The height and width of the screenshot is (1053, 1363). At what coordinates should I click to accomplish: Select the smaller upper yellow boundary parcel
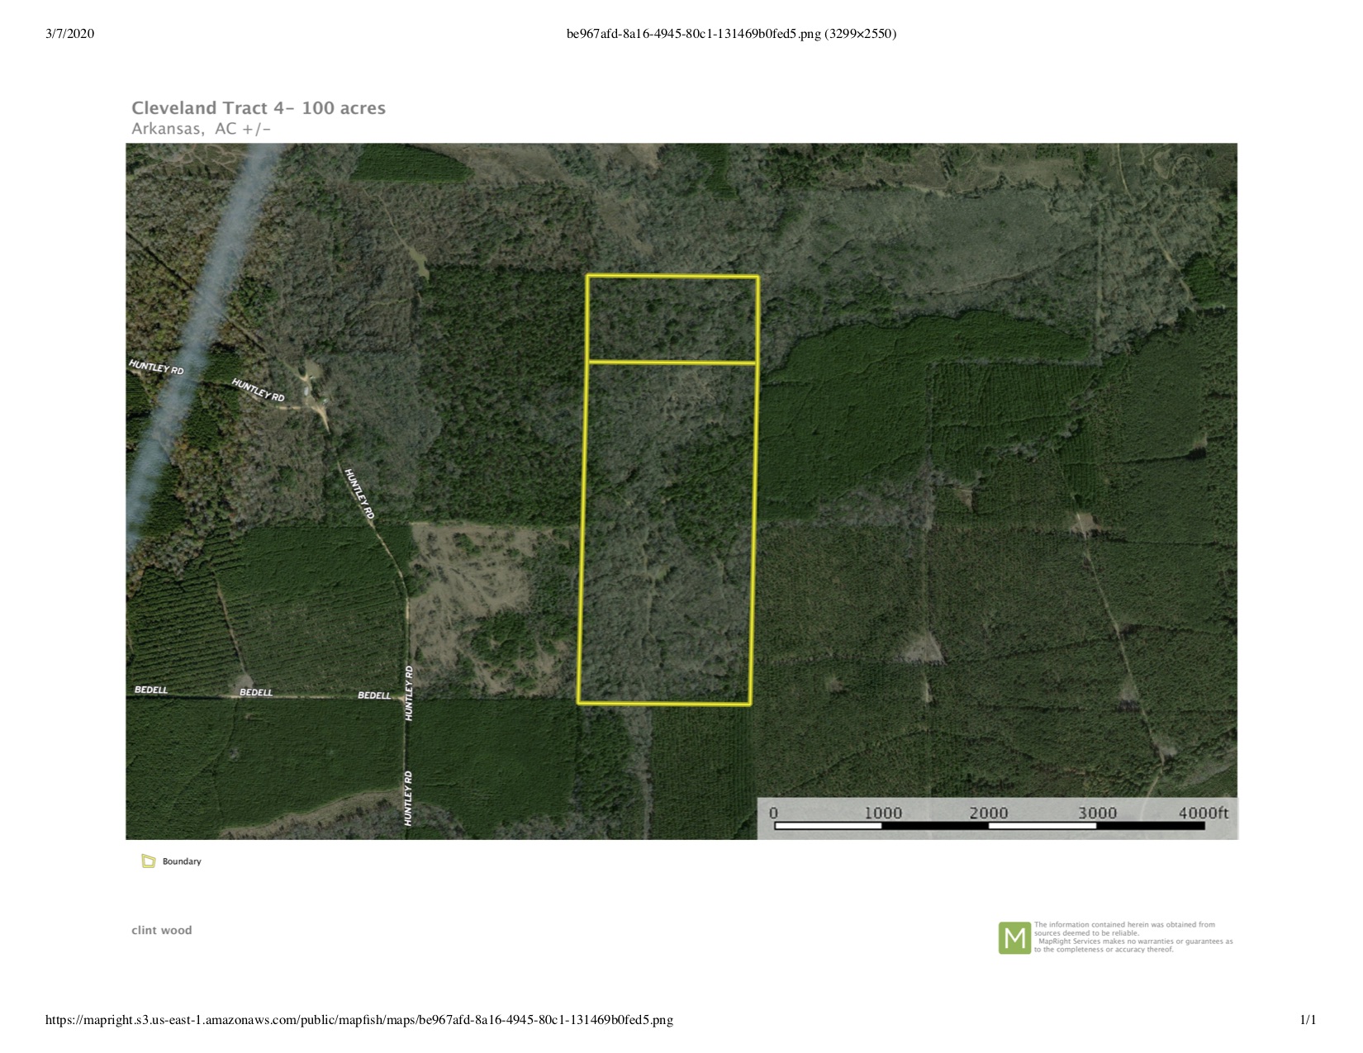(672, 319)
